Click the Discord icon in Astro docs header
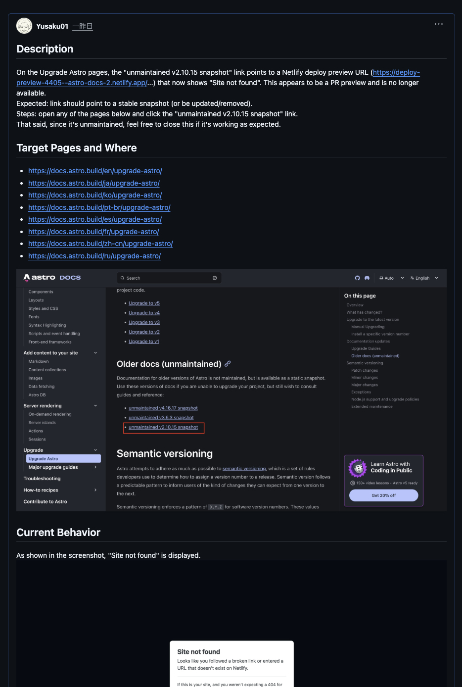 [x=367, y=278]
